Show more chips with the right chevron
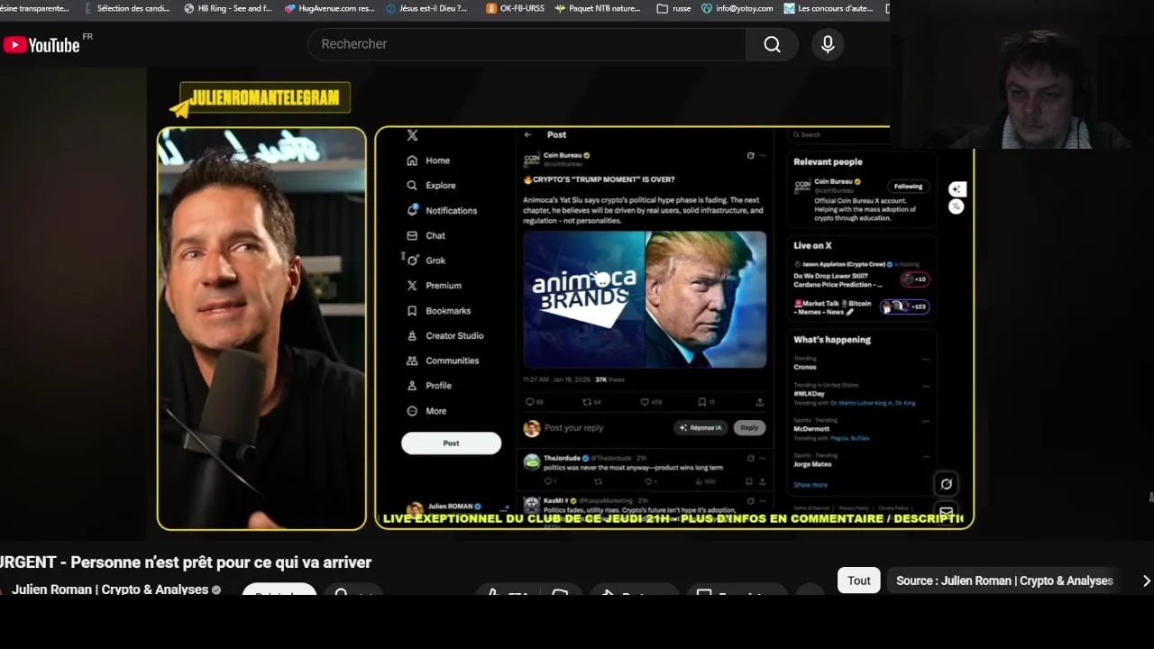This screenshot has height=649, width=1154. coord(1146,580)
